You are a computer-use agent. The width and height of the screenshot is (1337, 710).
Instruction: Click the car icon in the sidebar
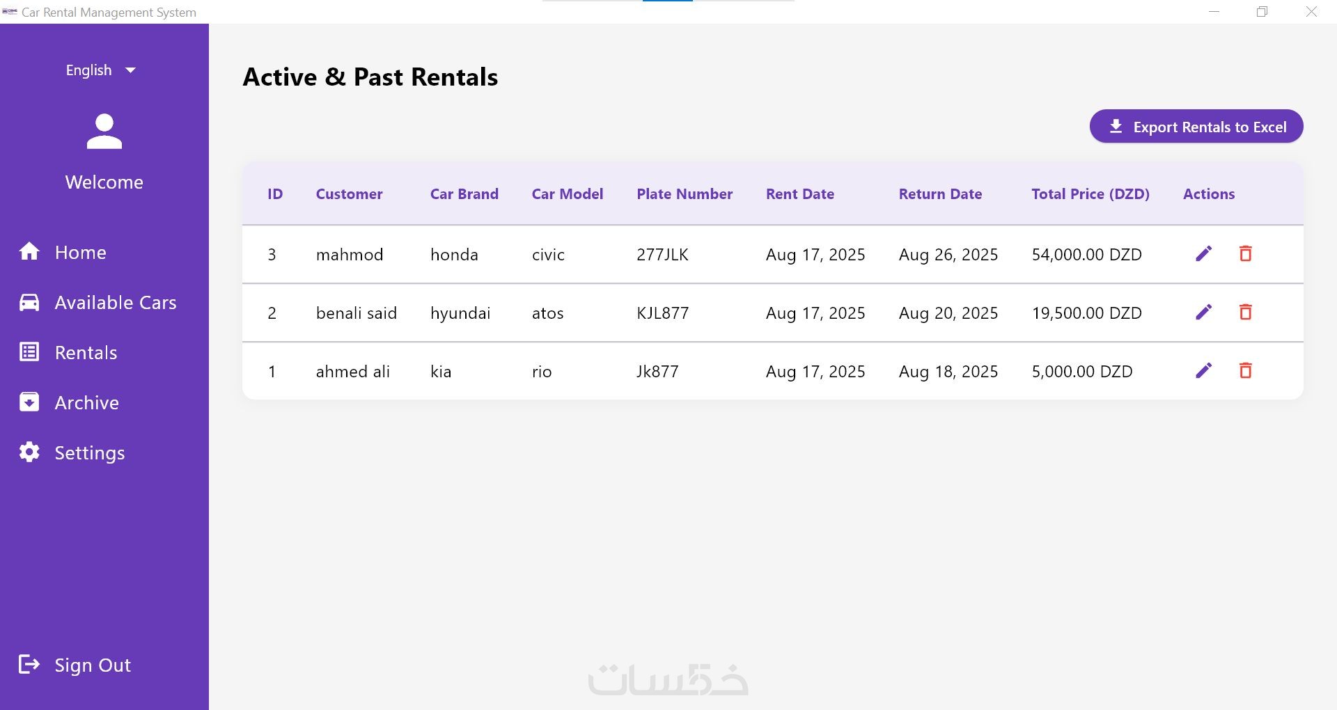coord(29,302)
